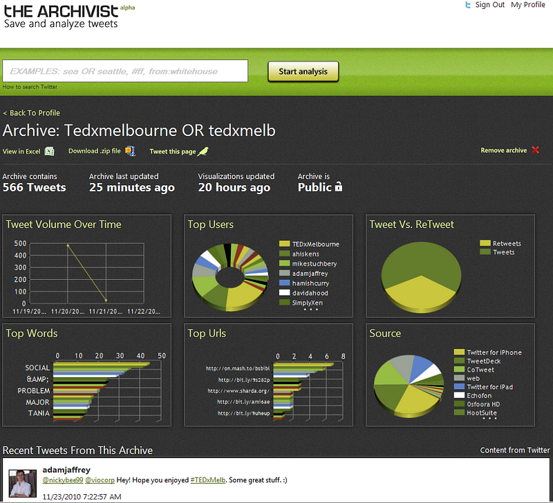Viewport: 553px width, 503px height.
Task: Go back via Back To Profile link
Action: (31, 113)
